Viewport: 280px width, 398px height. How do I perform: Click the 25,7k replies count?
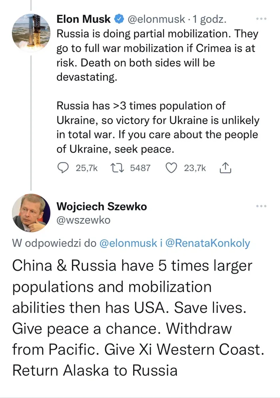(x=86, y=168)
